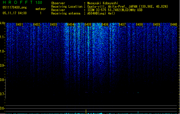Click the 0.7 kHz axis label

2,94
